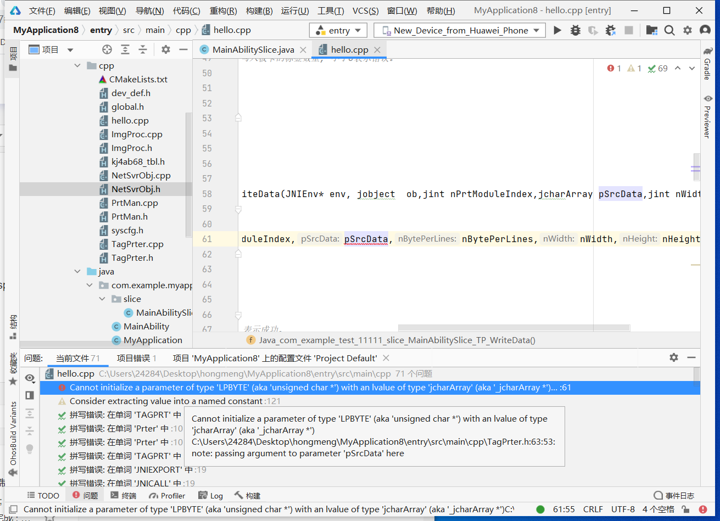Click the error count indicator

pyautogui.click(x=614, y=69)
